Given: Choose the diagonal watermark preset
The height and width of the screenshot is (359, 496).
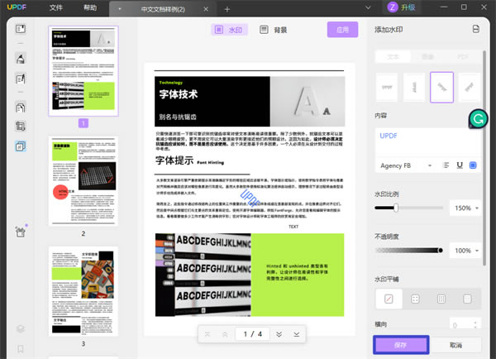Looking at the screenshot, I should coord(441,86).
